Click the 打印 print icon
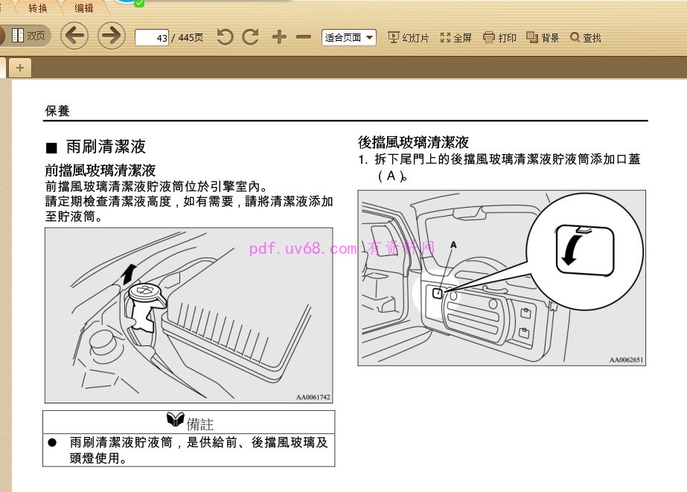687x492 pixels. [498, 37]
